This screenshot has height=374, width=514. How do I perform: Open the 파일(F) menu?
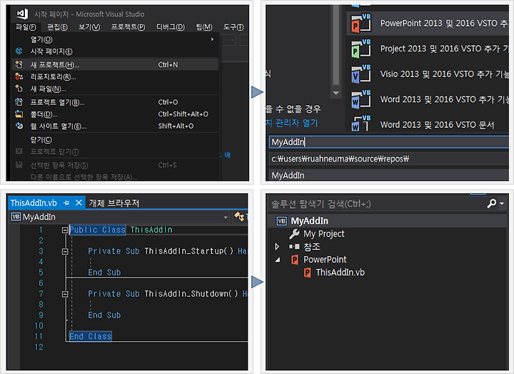click(x=26, y=27)
